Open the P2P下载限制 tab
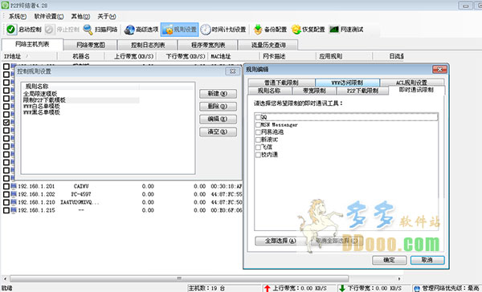The height and width of the screenshot is (292, 482). tap(362, 91)
